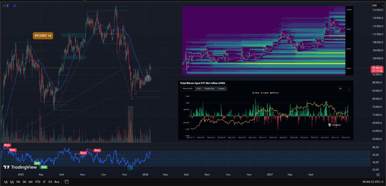Expand the collapsed indicators legend showing 2
This screenshot has width=386, height=186.
pos(6,6)
